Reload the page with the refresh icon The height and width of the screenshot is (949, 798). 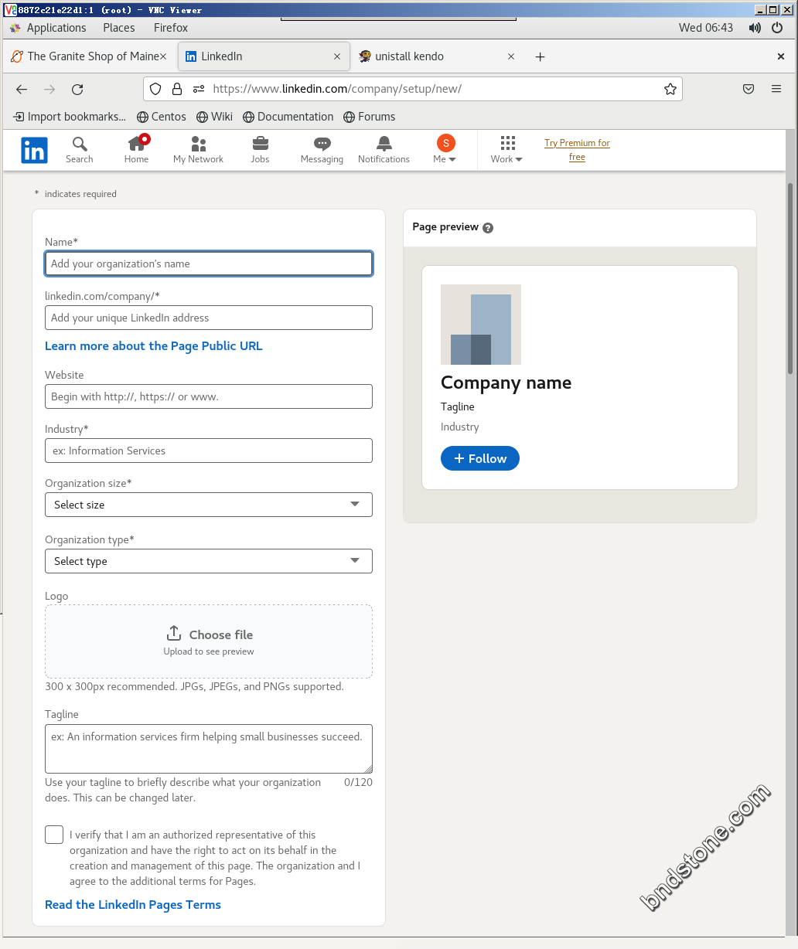[77, 89]
